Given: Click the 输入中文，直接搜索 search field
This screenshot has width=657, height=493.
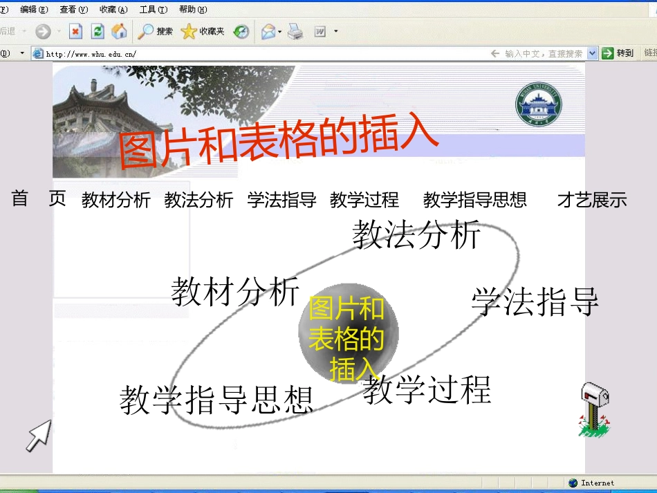Looking at the screenshot, I should click(543, 54).
